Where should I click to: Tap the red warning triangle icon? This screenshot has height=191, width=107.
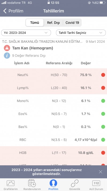pyautogui.click(x=7, y=48)
